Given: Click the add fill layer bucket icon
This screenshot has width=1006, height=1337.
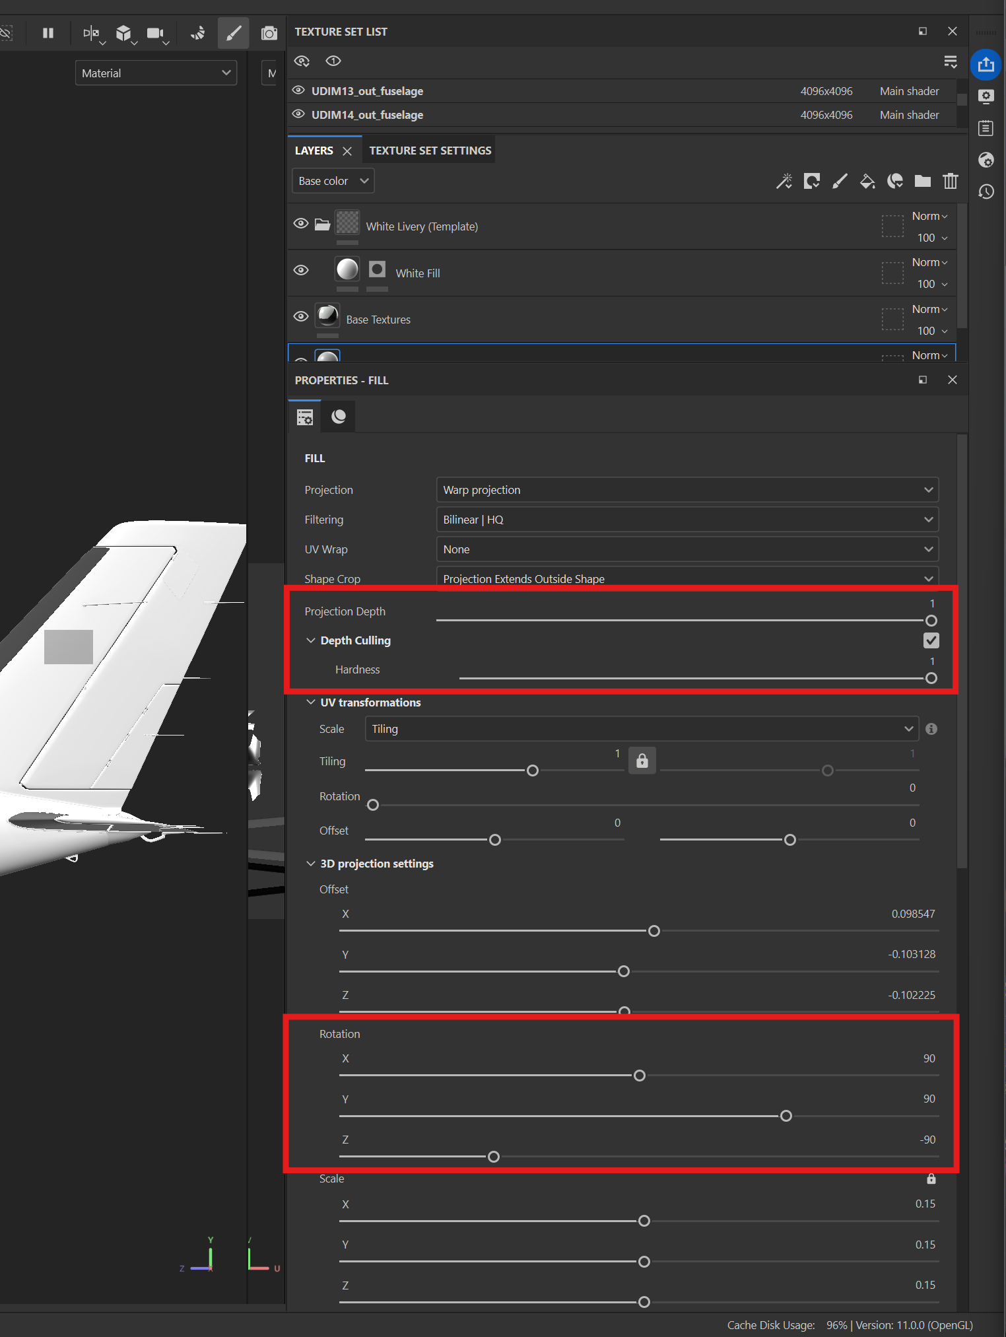Looking at the screenshot, I should [867, 181].
